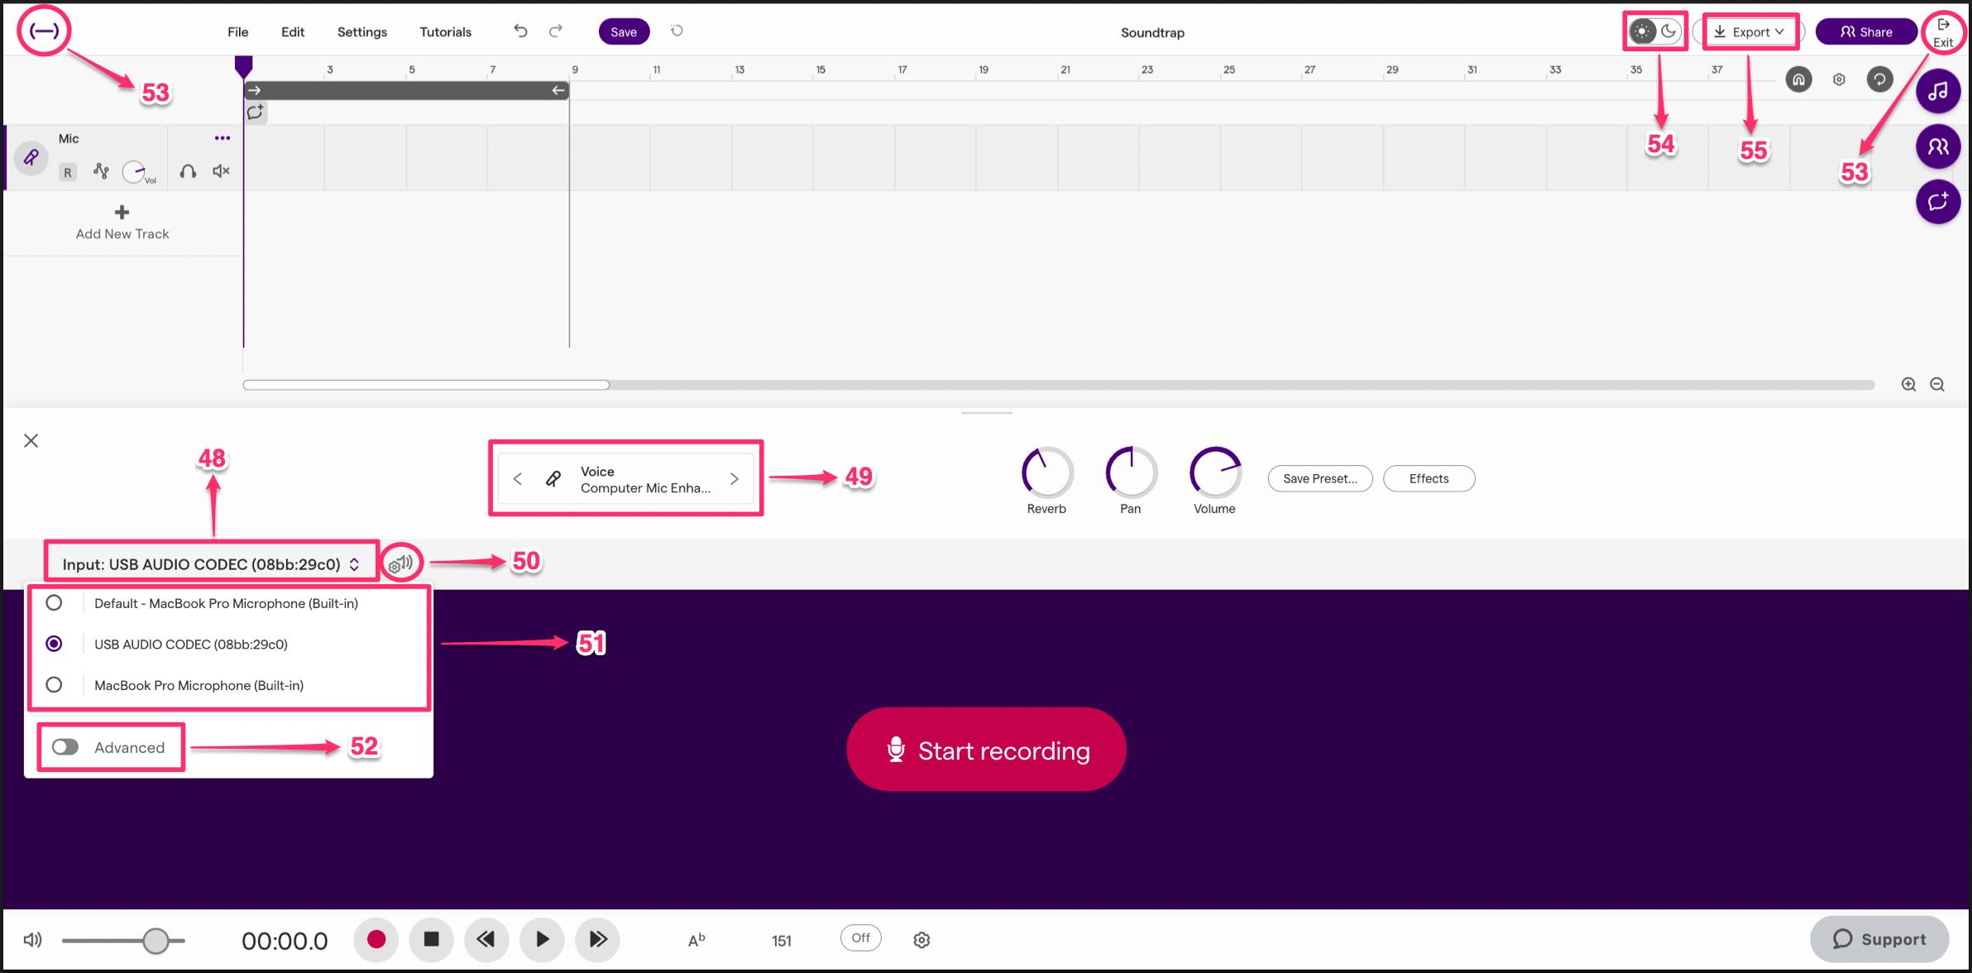The image size is (1972, 973).
Task: Mute the Mic track
Action: click(x=219, y=171)
